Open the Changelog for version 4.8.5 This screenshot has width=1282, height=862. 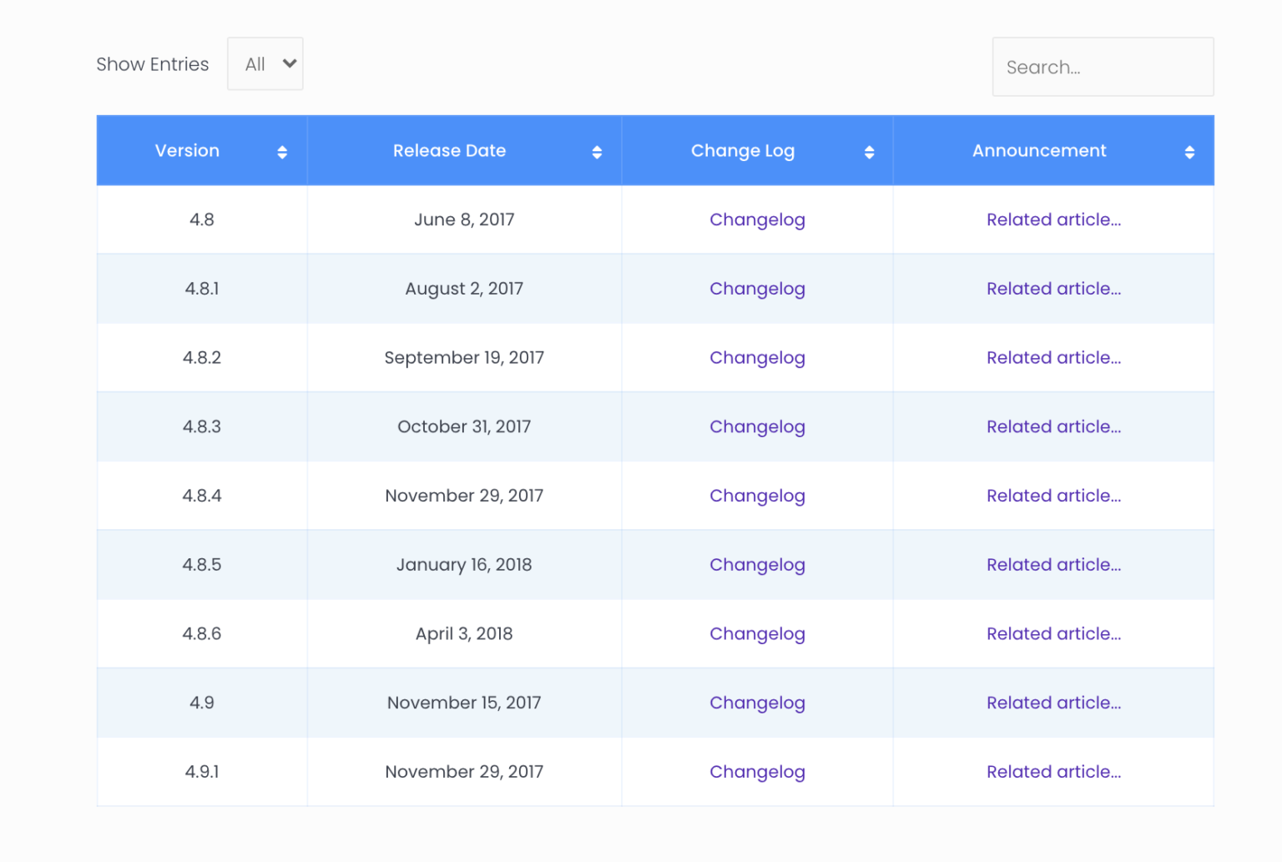[x=757, y=564]
